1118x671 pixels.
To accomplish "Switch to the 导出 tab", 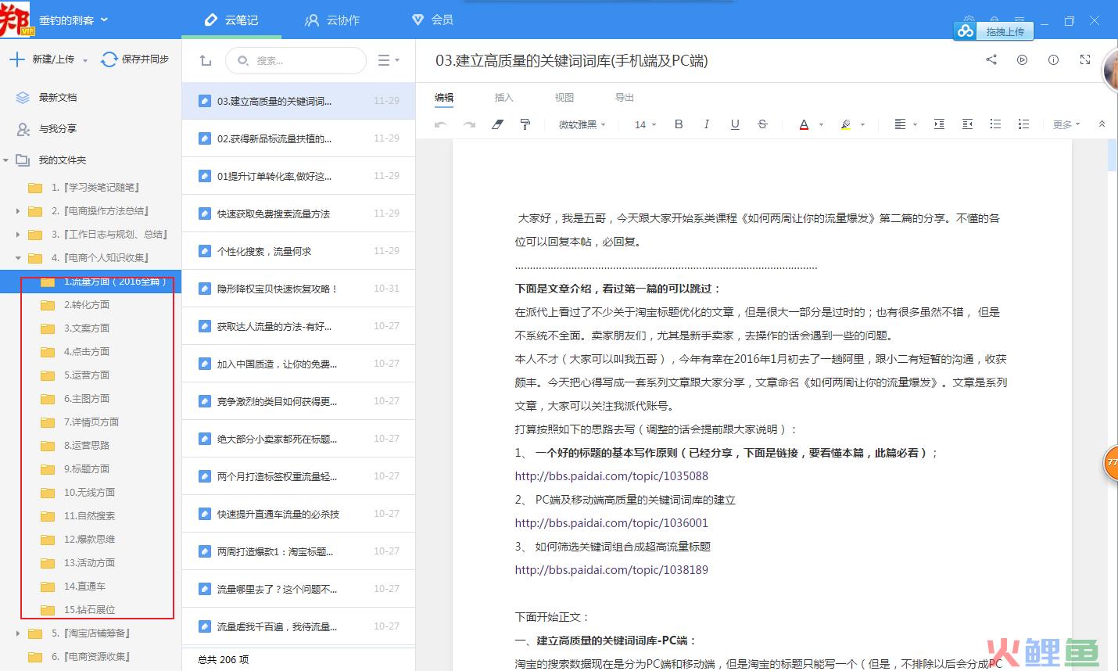I will tap(625, 98).
